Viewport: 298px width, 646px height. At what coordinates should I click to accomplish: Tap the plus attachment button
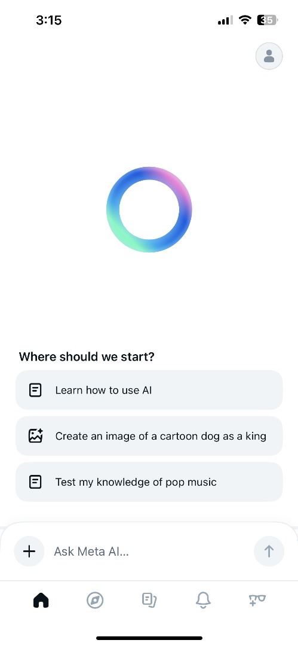click(x=29, y=551)
